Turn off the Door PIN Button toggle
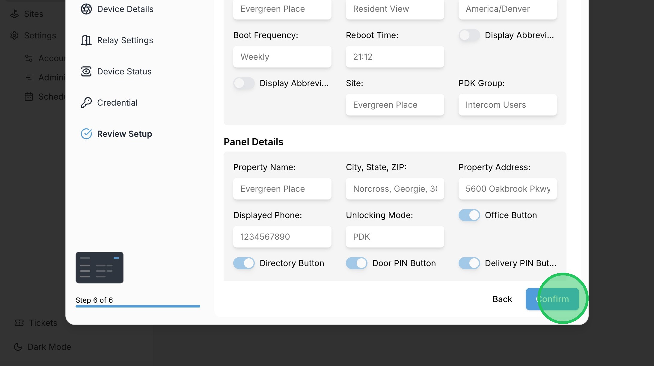The height and width of the screenshot is (366, 654). coord(356,263)
